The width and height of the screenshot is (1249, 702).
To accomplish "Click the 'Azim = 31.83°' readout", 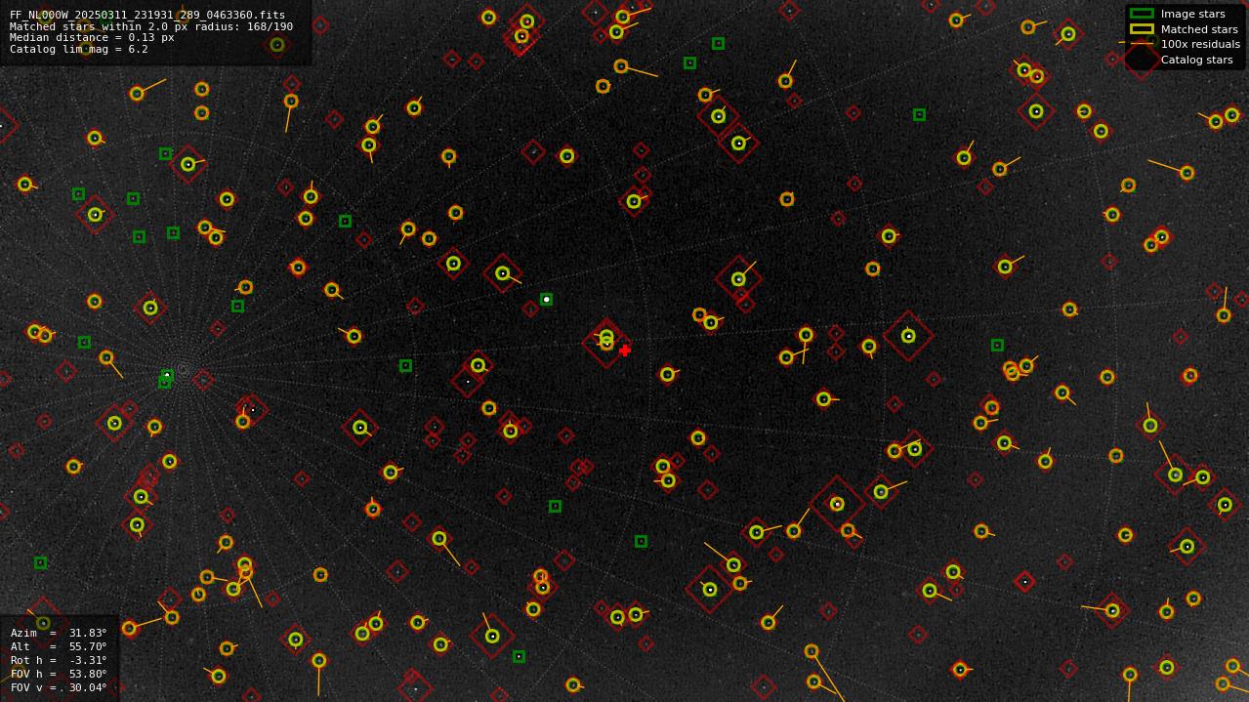I will (59, 633).
